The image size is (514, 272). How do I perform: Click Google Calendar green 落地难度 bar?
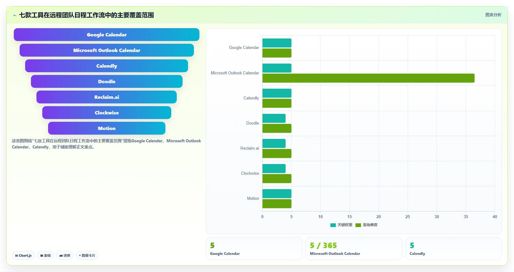(x=277, y=53)
